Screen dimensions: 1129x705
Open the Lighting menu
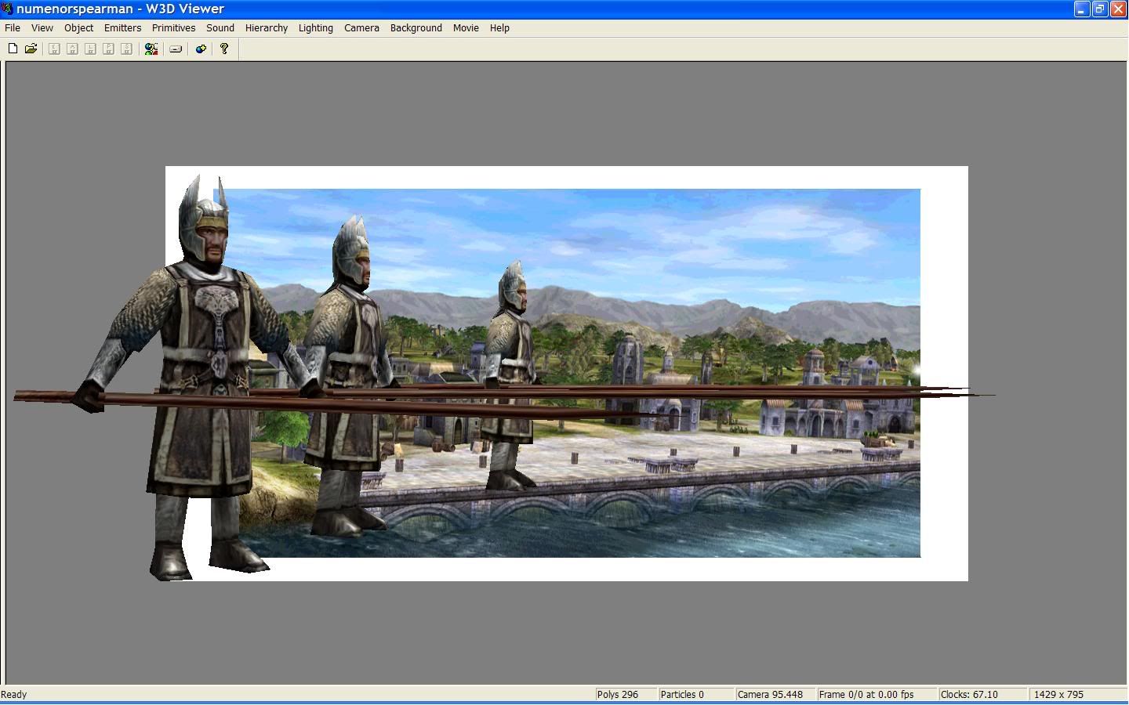tap(316, 27)
